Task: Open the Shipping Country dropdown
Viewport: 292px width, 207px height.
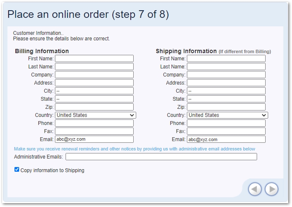Action: coord(227,115)
